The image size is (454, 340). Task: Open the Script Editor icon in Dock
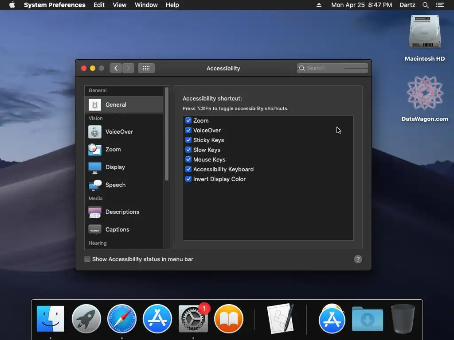pos(281,319)
